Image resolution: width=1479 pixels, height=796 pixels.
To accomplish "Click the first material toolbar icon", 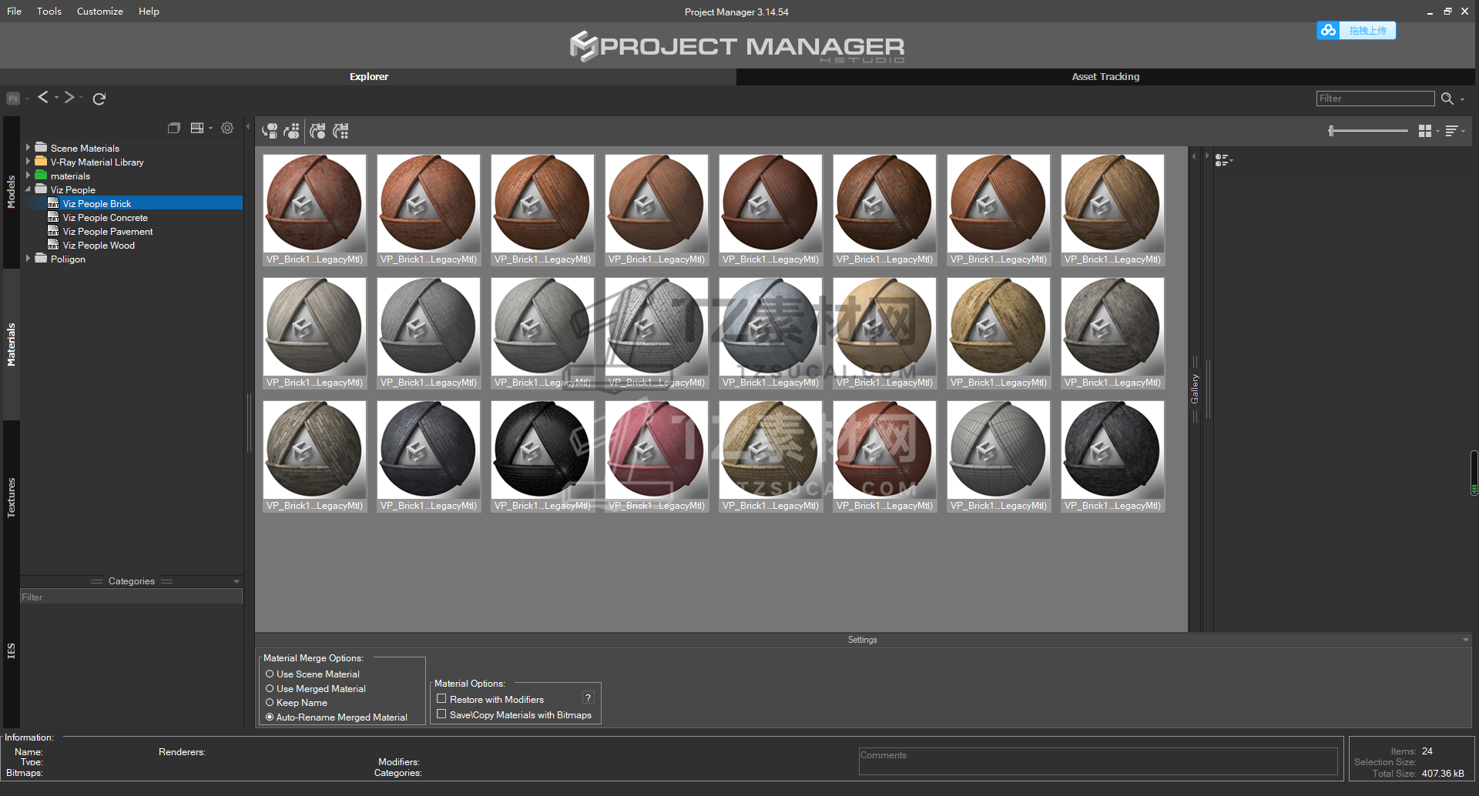I will [x=270, y=131].
